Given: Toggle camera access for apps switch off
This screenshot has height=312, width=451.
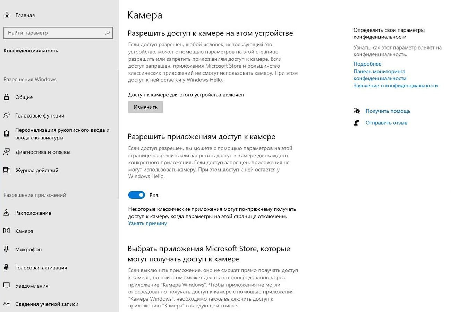Looking at the screenshot, I should tap(137, 195).
